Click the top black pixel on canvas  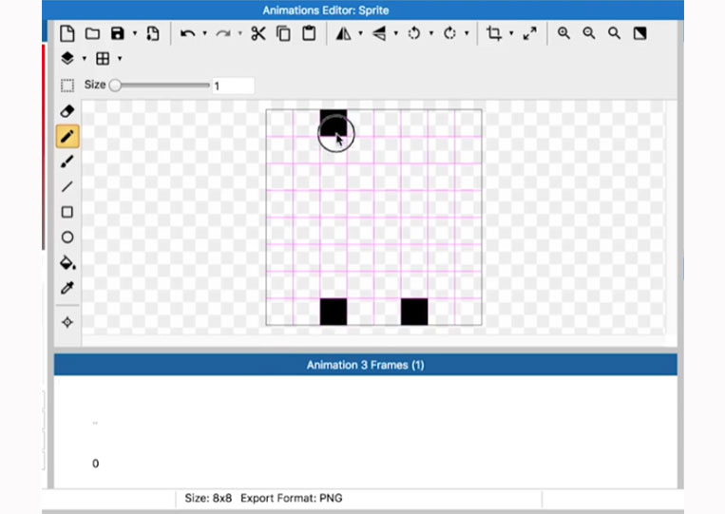(x=334, y=123)
